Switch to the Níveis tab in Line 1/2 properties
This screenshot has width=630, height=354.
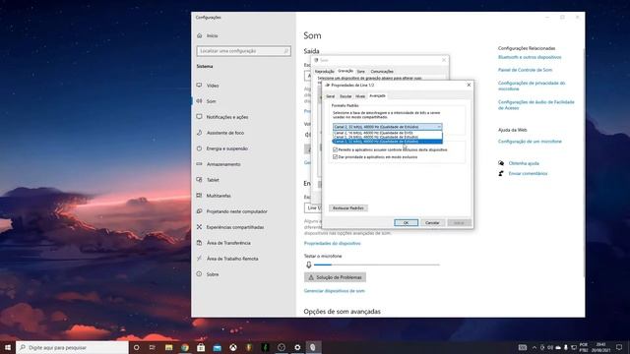360,96
